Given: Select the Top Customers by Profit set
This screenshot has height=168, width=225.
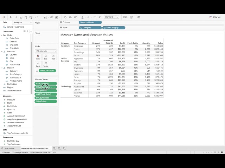Looking at the screenshot, I should pos(18,133).
